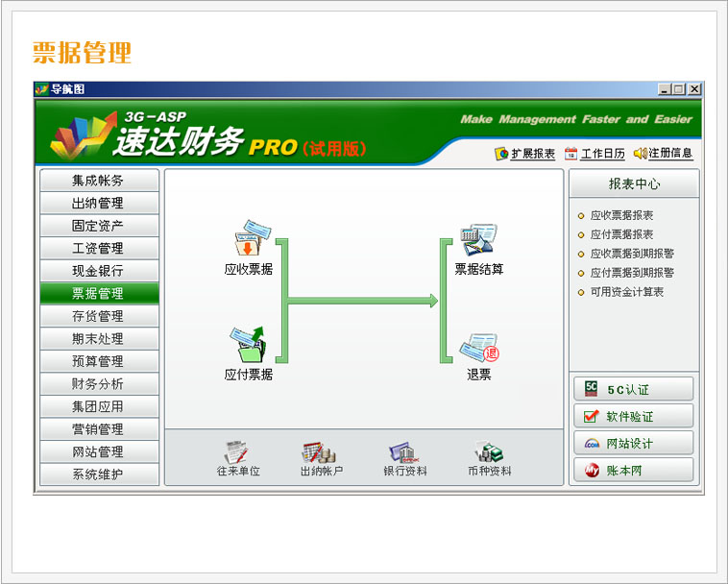Go to the 存货管理 module
The image size is (728, 584).
(99, 316)
